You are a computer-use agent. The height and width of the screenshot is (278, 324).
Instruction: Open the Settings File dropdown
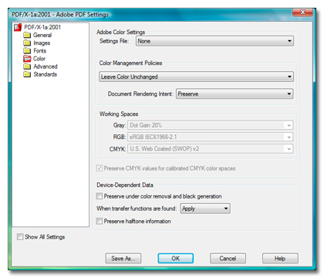pyautogui.click(x=214, y=41)
